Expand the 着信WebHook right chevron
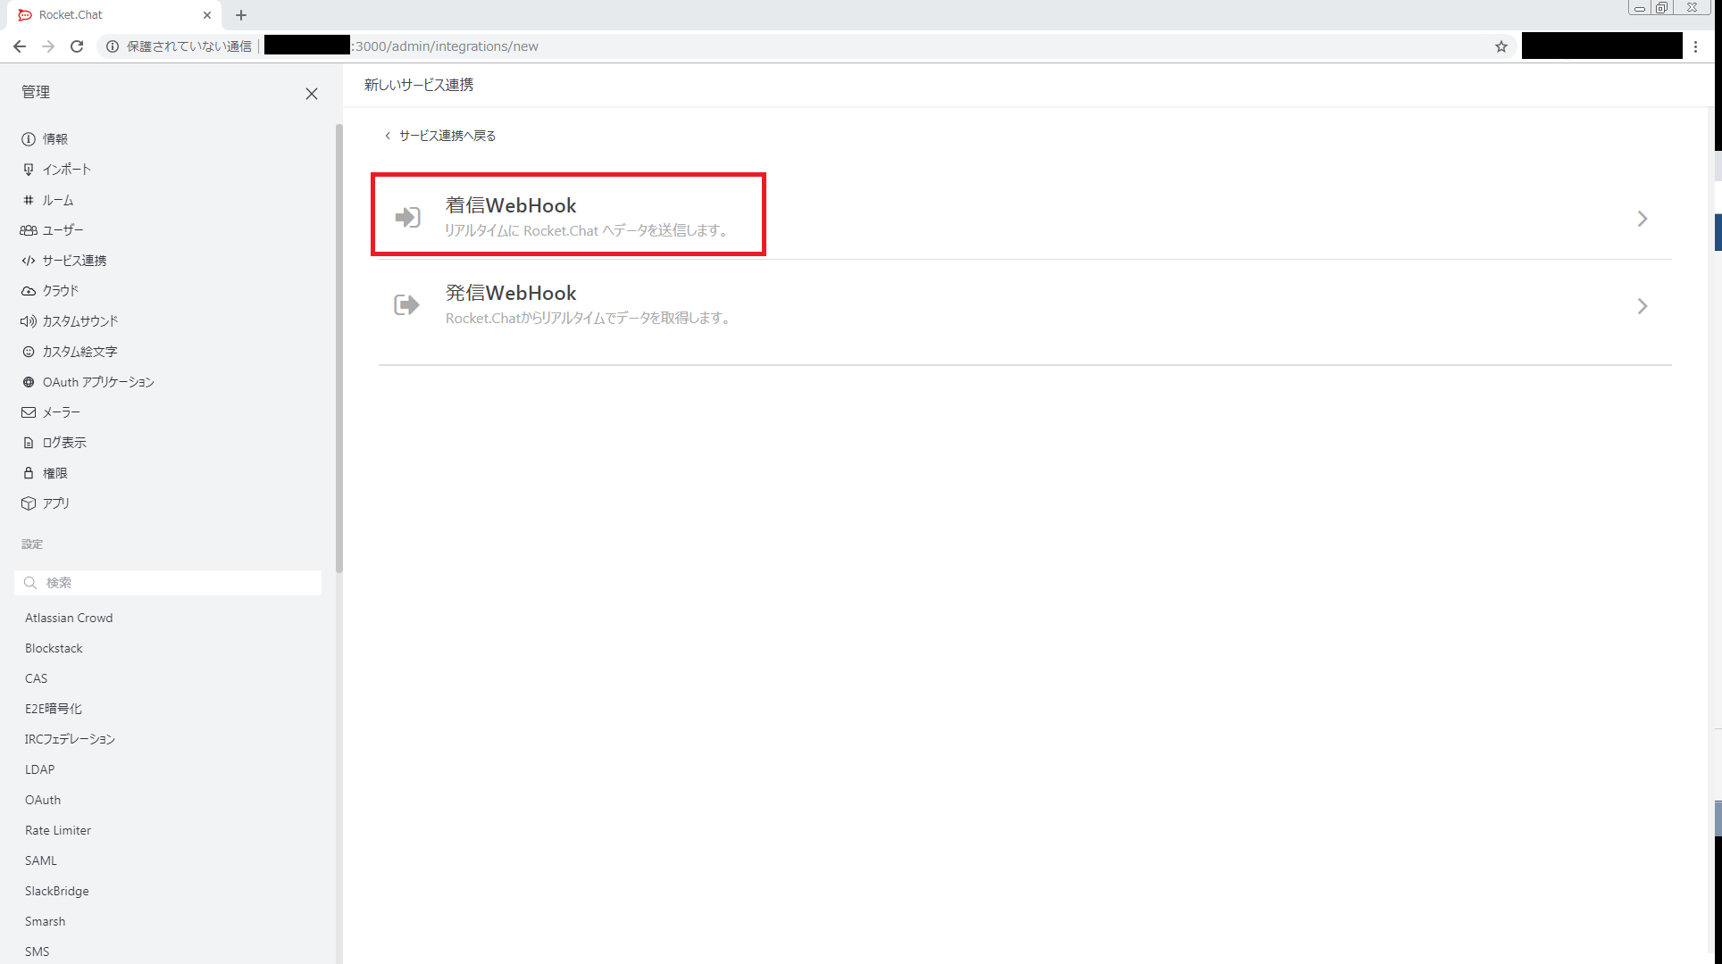Screen dimensions: 1722x964 [1642, 219]
